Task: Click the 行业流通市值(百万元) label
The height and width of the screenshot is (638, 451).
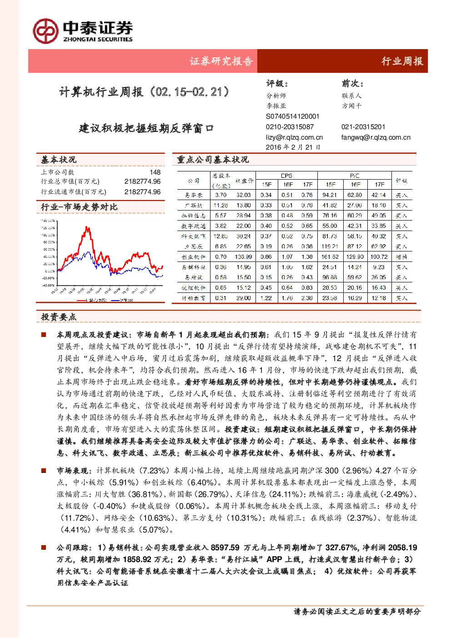Action: click(x=74, y=192)
